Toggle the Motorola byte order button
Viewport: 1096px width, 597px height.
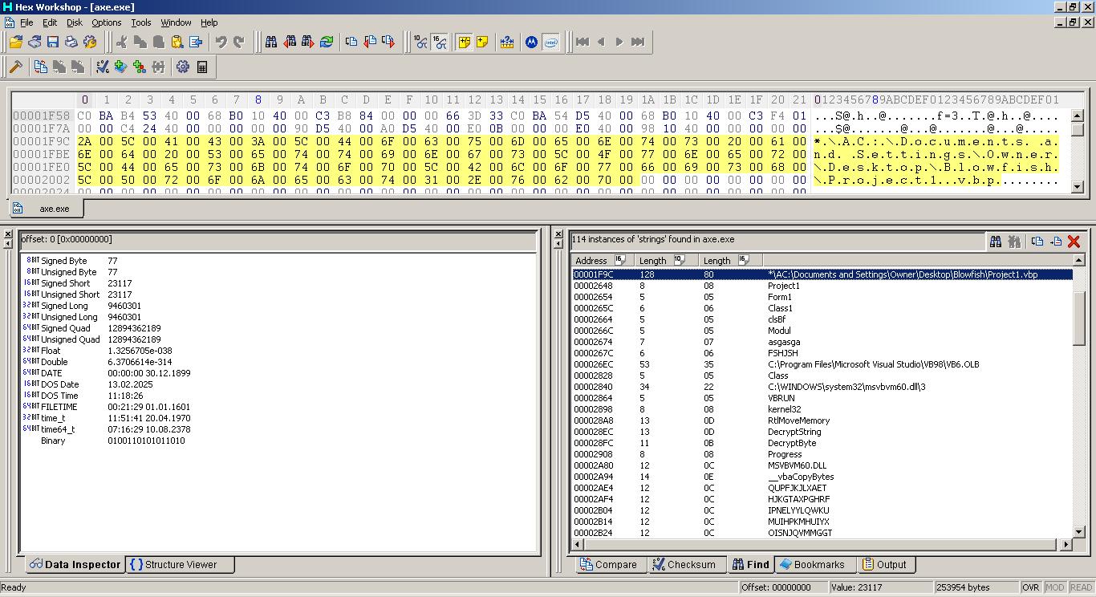531,42
